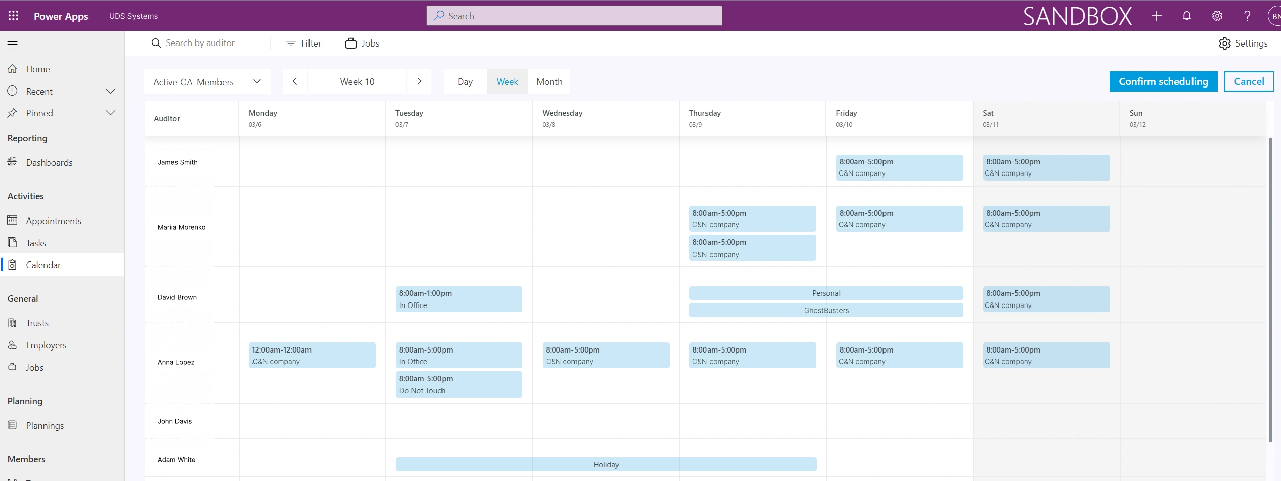Open the Employers page
1281x481 pixels.
click(46, 345)
